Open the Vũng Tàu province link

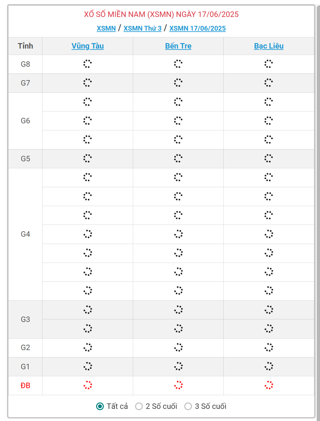(88, 46)
